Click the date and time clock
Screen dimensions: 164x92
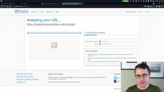point(159,1)
